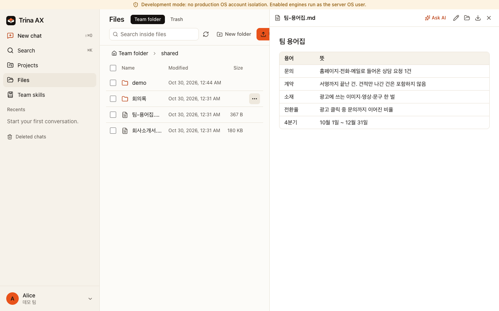Switch to the Trash tab
This screenshot has width=499, height=311.
(177, 19)
